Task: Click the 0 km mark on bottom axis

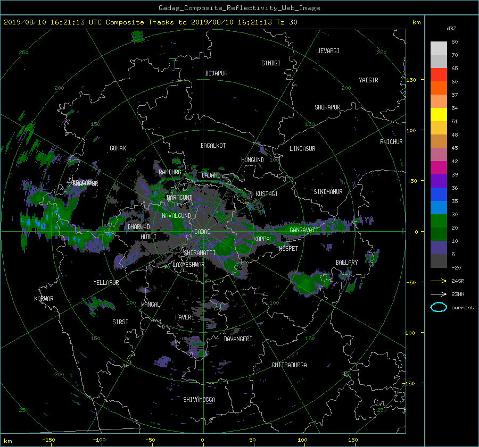Action: tap(202, 440)
